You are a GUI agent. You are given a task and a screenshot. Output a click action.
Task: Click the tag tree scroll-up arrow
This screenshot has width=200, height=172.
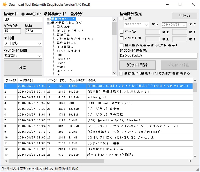(x=115, y=19)
